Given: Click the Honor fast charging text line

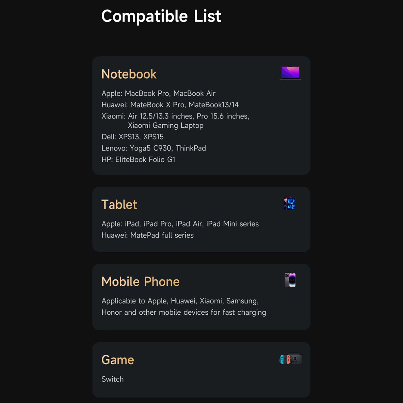Looking at the screenshot, I should [184, 312].
